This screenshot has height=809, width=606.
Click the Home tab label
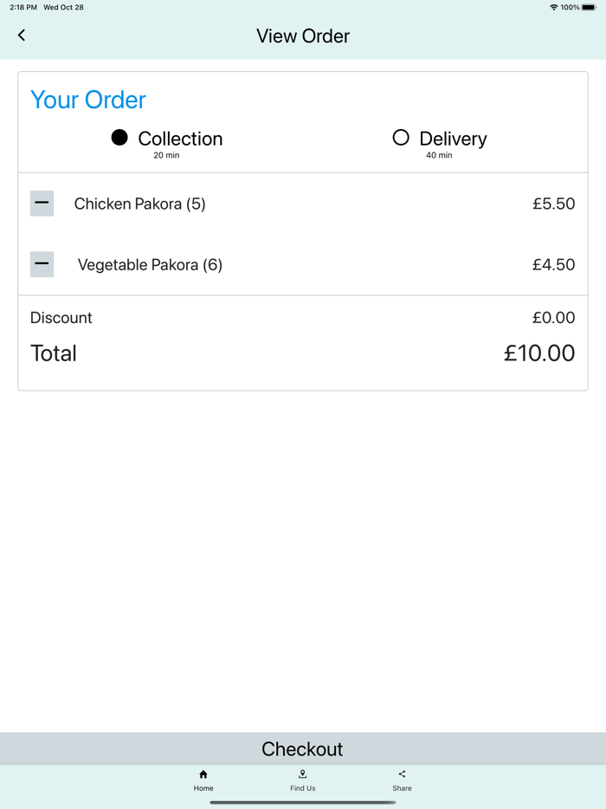pyautogui.click(x=203, y=788)
